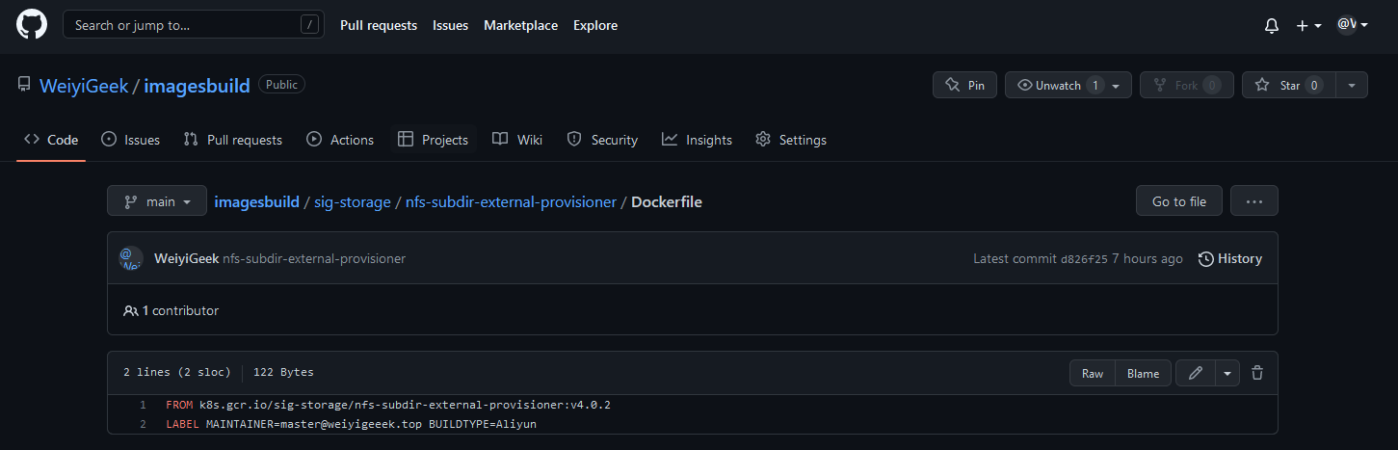
Task: Click the Public visibility badge
Action: 282,85
